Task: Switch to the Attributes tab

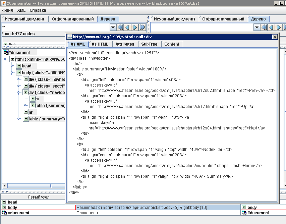Action: [x=125, y=44]
